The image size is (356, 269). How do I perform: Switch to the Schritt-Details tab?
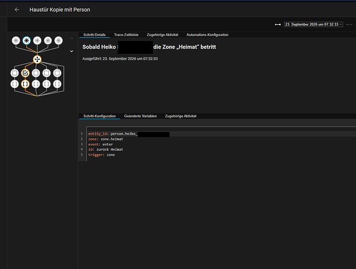95,35
